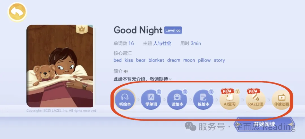Select the vocabulary word "bed"
The width and height of the screenshot is (305, 139).
[117, 60]
